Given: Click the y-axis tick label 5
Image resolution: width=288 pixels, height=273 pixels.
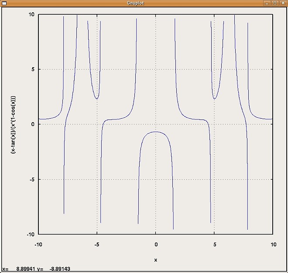Looking at the screenshot, I should (33, 69).
